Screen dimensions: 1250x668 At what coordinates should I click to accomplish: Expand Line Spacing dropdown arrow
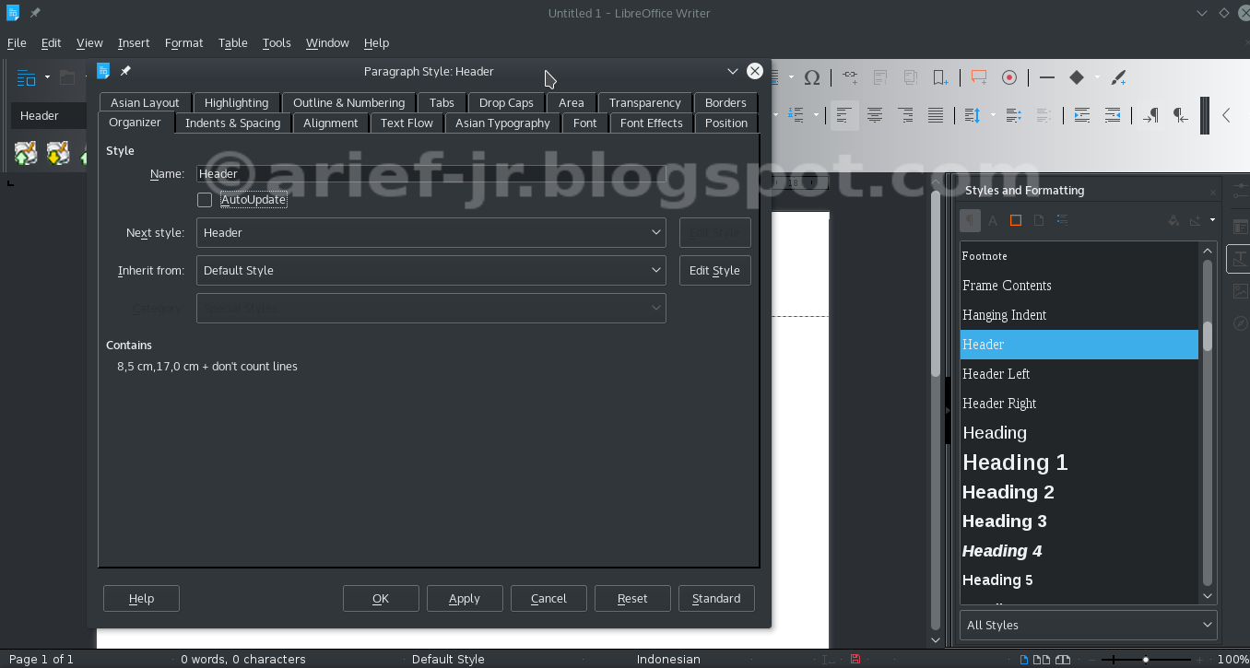[x=993, y=115]
